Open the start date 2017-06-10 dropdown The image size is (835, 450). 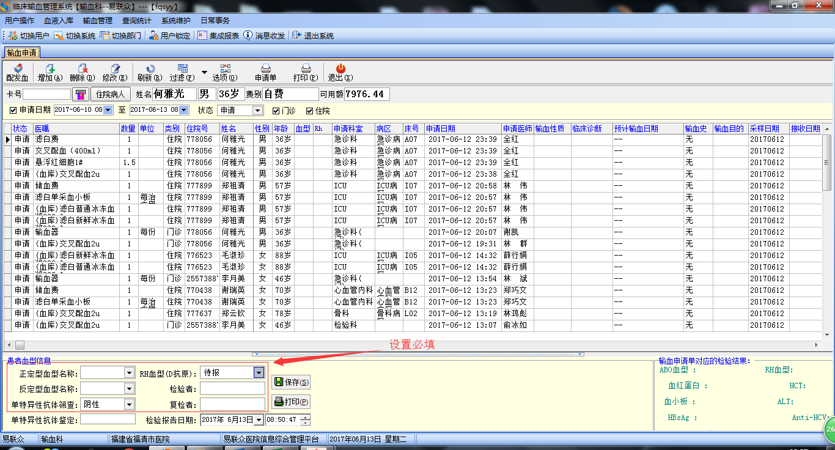point(108,110)
